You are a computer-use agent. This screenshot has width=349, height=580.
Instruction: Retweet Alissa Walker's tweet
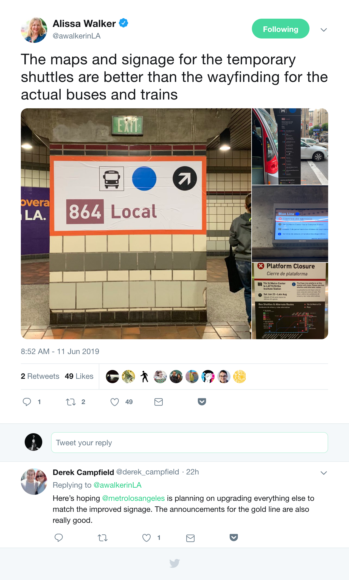pyautogui.click(x=71, y=402)
